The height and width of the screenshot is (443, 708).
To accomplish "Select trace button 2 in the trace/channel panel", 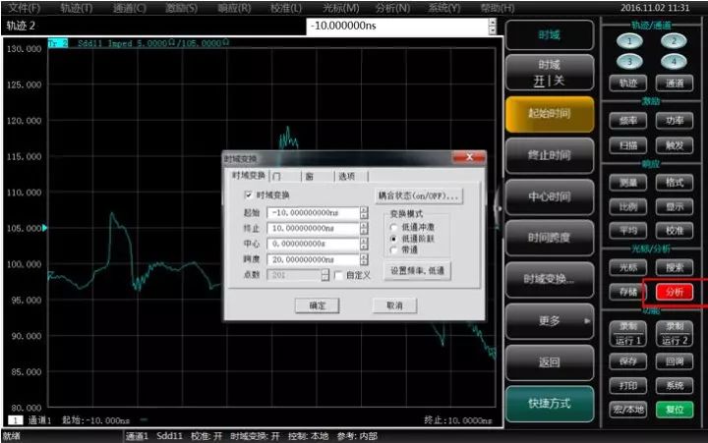I will pos(674,41).
